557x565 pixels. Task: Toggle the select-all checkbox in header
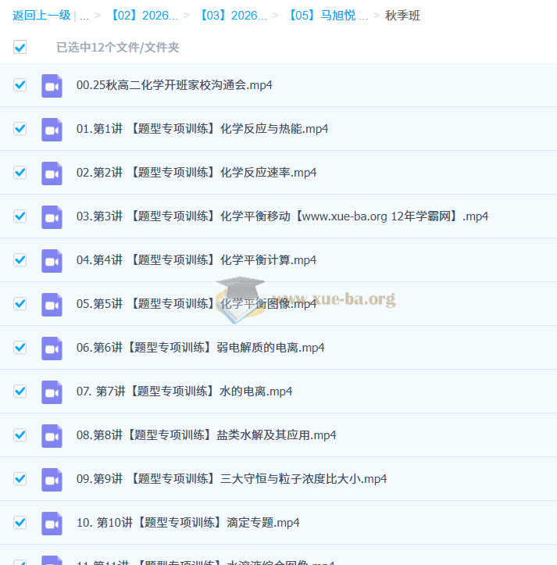[x=20, y=48]
